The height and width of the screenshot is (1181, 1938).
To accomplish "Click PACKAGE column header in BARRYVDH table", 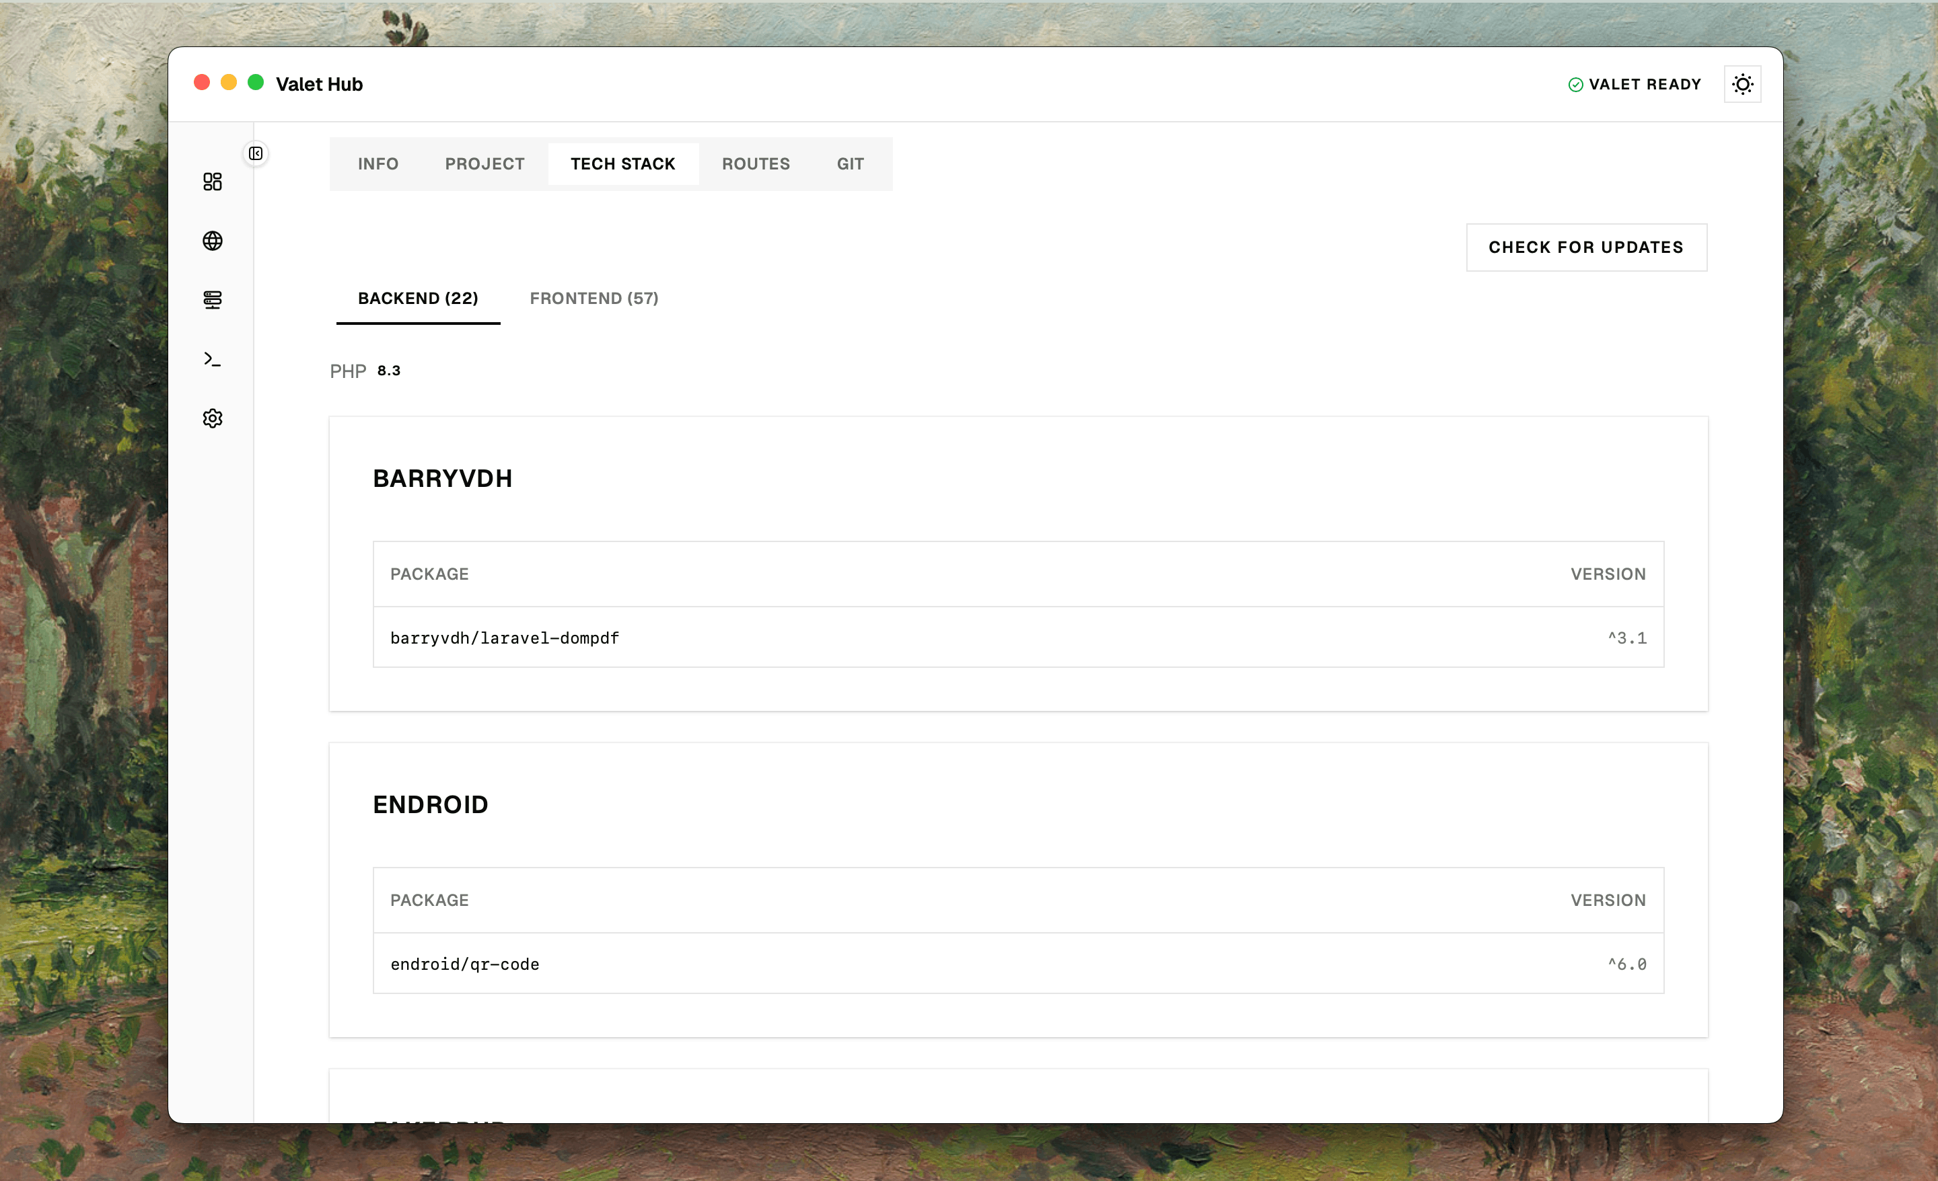I will [429, 574].
